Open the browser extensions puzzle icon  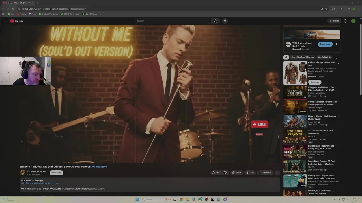tap(333, 9)
